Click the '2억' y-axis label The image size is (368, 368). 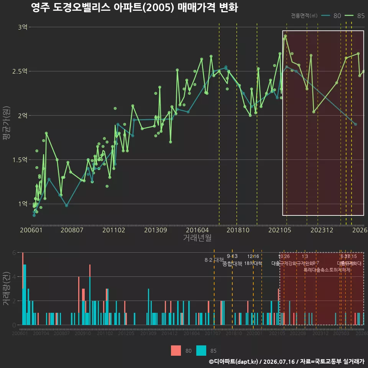pyautogui.click(x=23, y=115)
